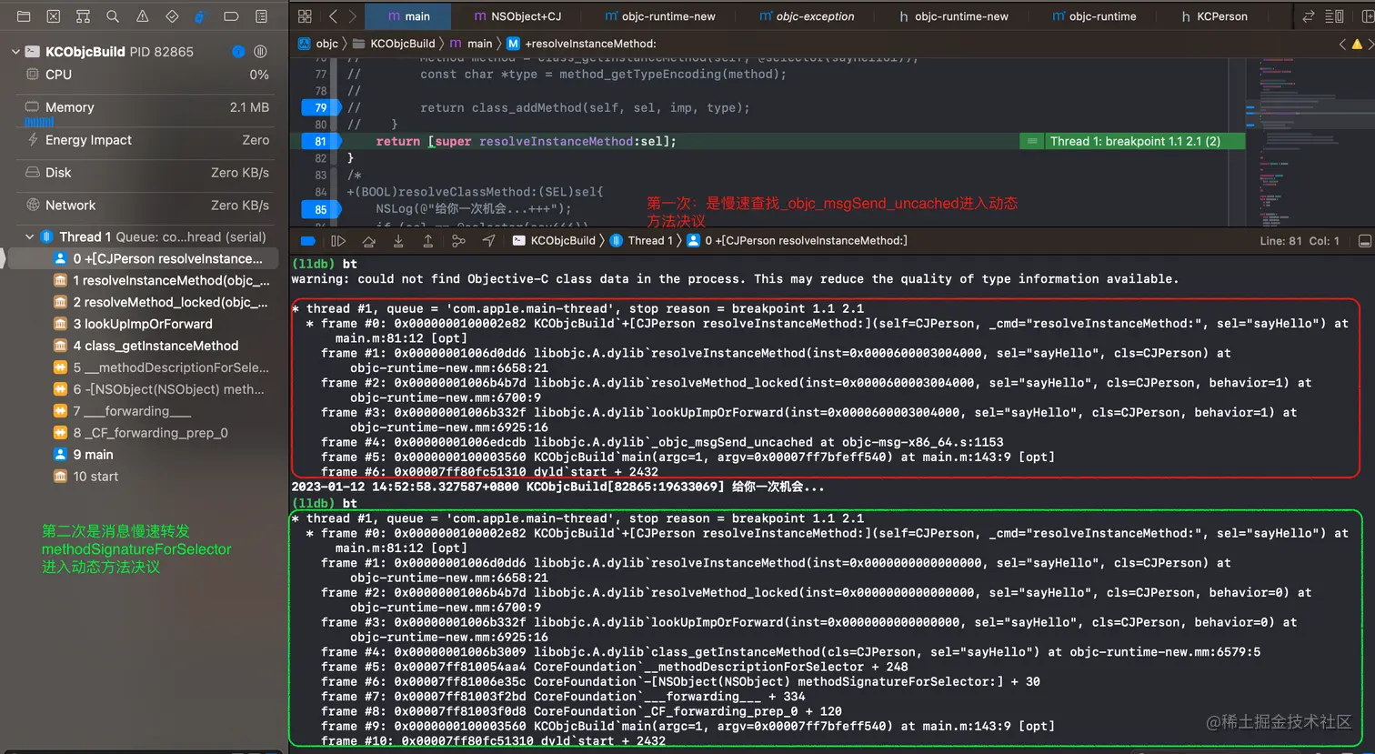
Task: Click the blue process info icon beside KCObjcBuild
Action: point(238,52)
